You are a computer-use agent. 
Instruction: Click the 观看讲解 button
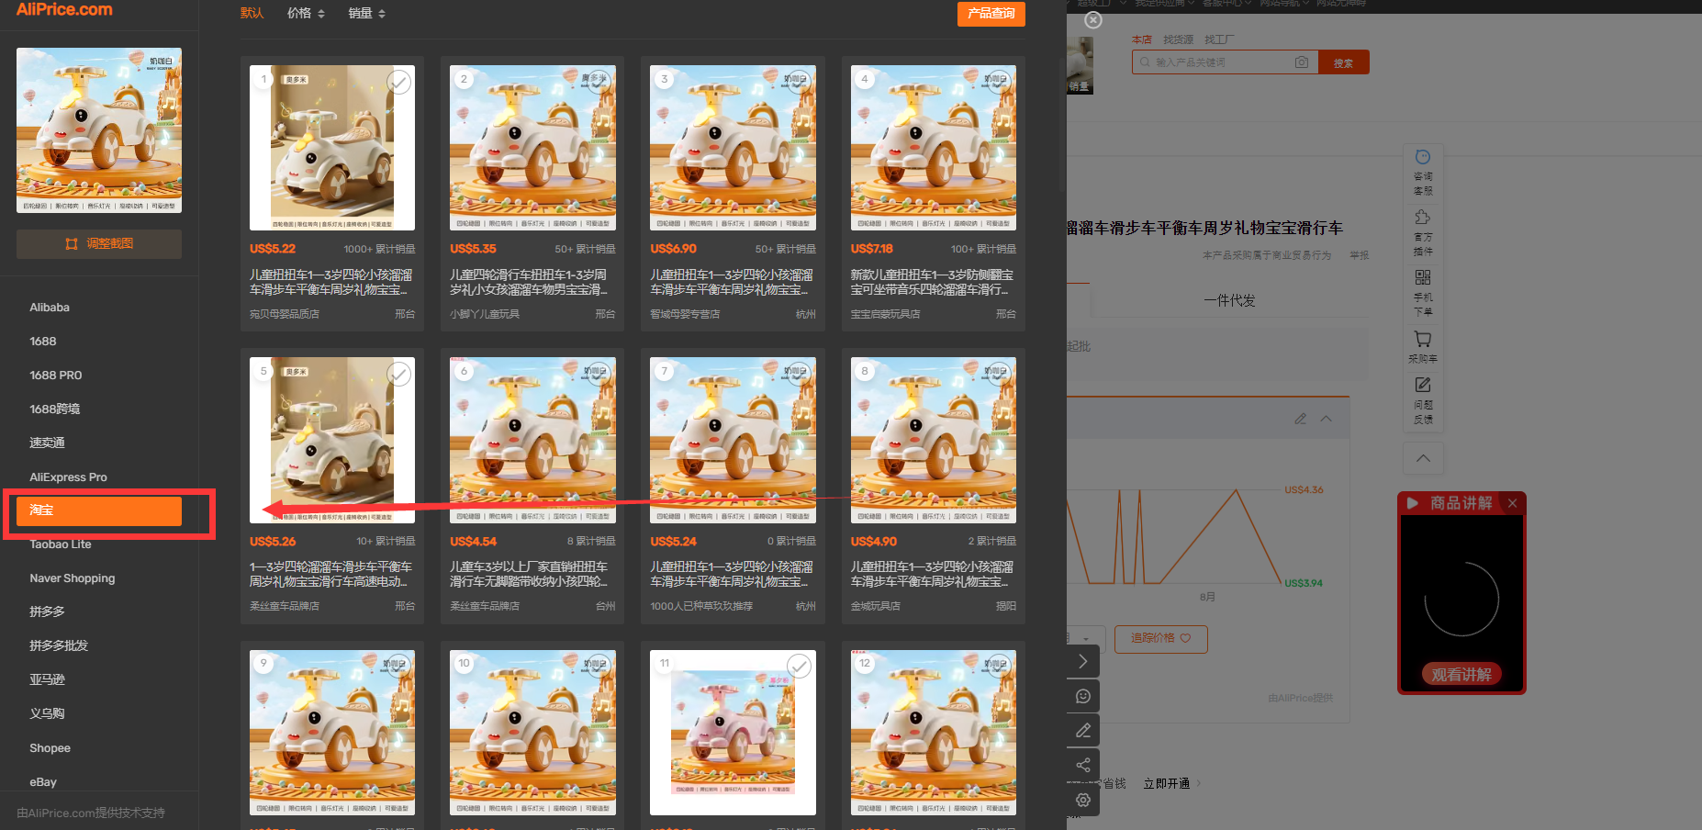(1461, 675)
